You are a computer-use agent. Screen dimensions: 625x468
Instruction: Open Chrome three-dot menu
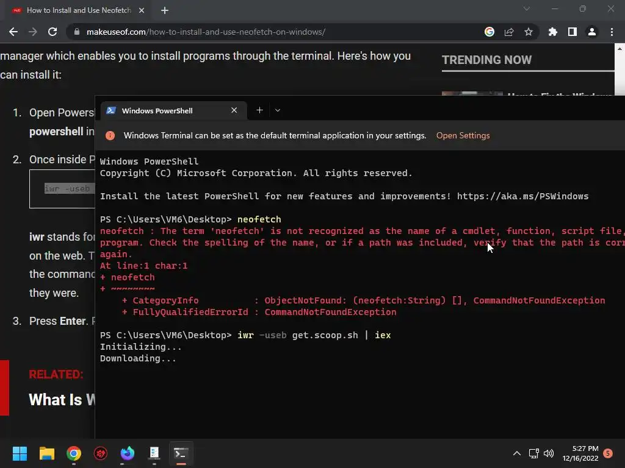pos(612,32)
